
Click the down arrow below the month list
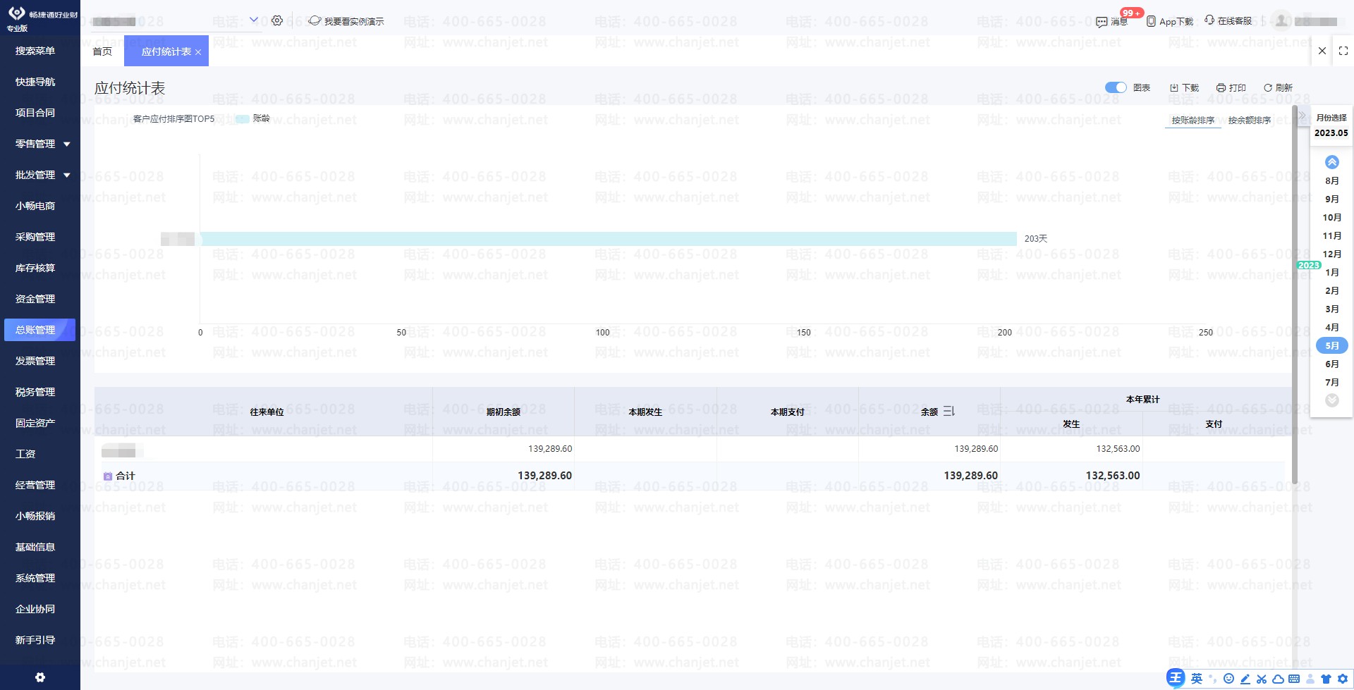pos(1332,400)
